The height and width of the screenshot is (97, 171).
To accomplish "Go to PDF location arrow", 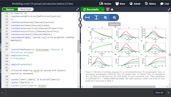I will pyautogui.click(x=80, y=20).
